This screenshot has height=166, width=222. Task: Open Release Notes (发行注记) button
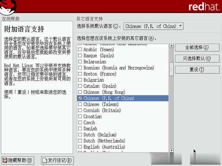(57, 160)
